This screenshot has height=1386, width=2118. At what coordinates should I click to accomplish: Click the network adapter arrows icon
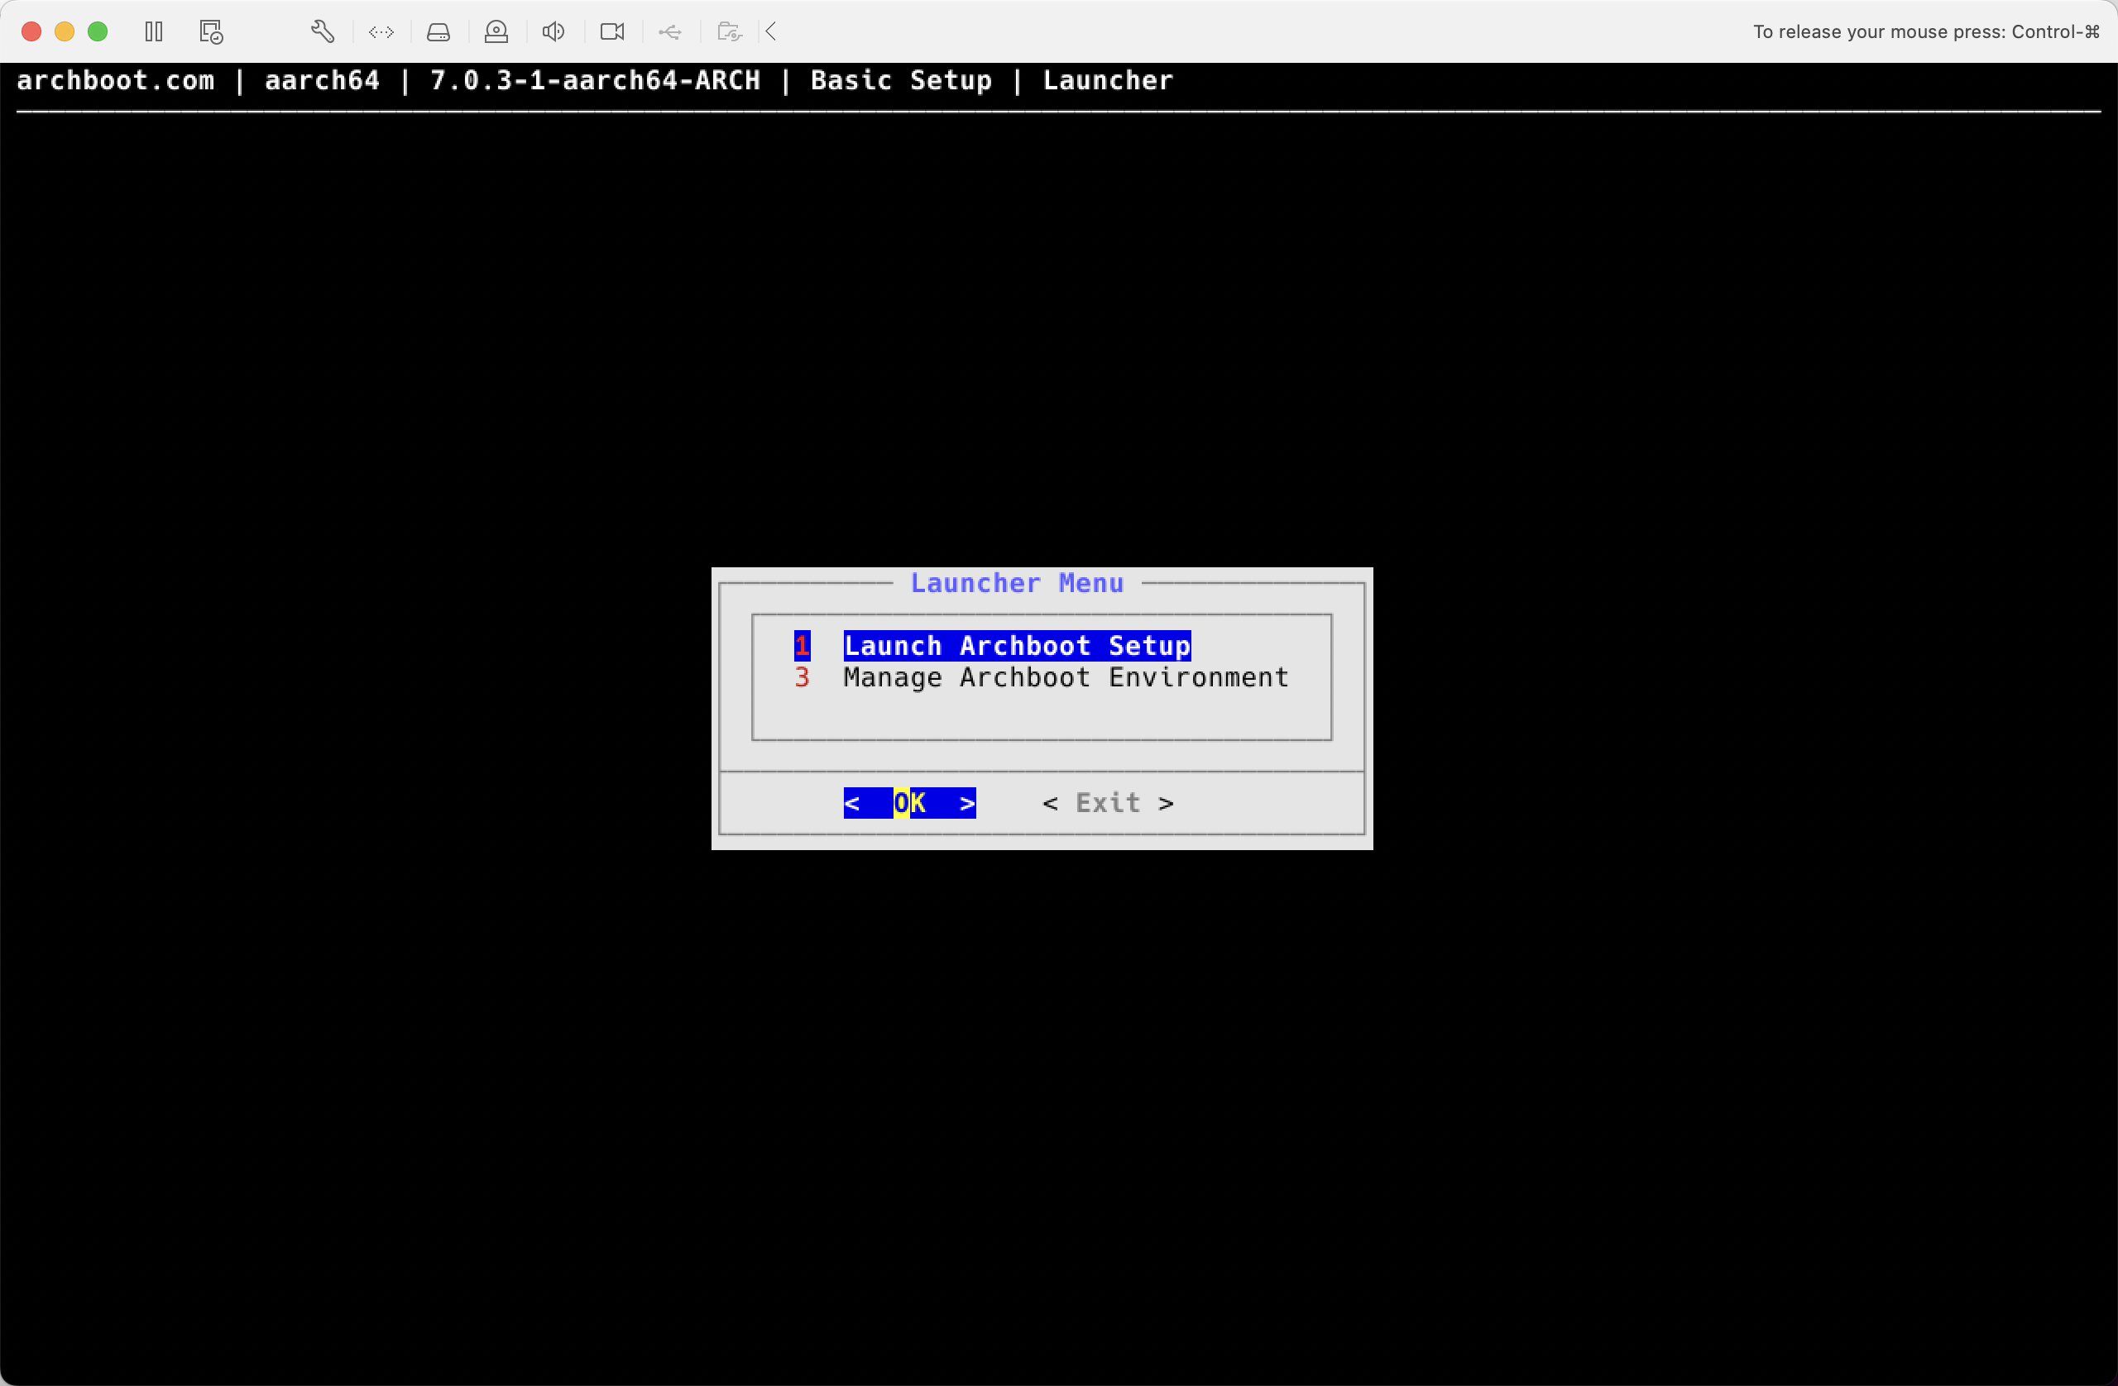[381, 32]
